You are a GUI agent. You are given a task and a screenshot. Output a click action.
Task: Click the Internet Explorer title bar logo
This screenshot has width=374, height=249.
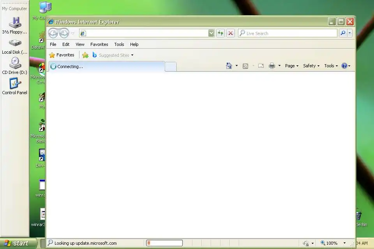coord(51,22)
